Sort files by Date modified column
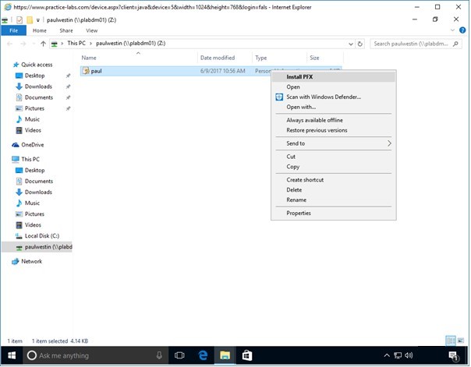471x367 pixels. (x=217, y=58)
